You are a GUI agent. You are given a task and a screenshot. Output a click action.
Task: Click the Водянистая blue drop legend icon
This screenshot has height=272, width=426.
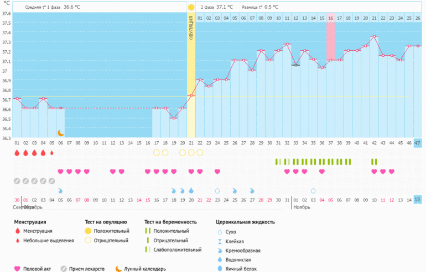point(220,259)
